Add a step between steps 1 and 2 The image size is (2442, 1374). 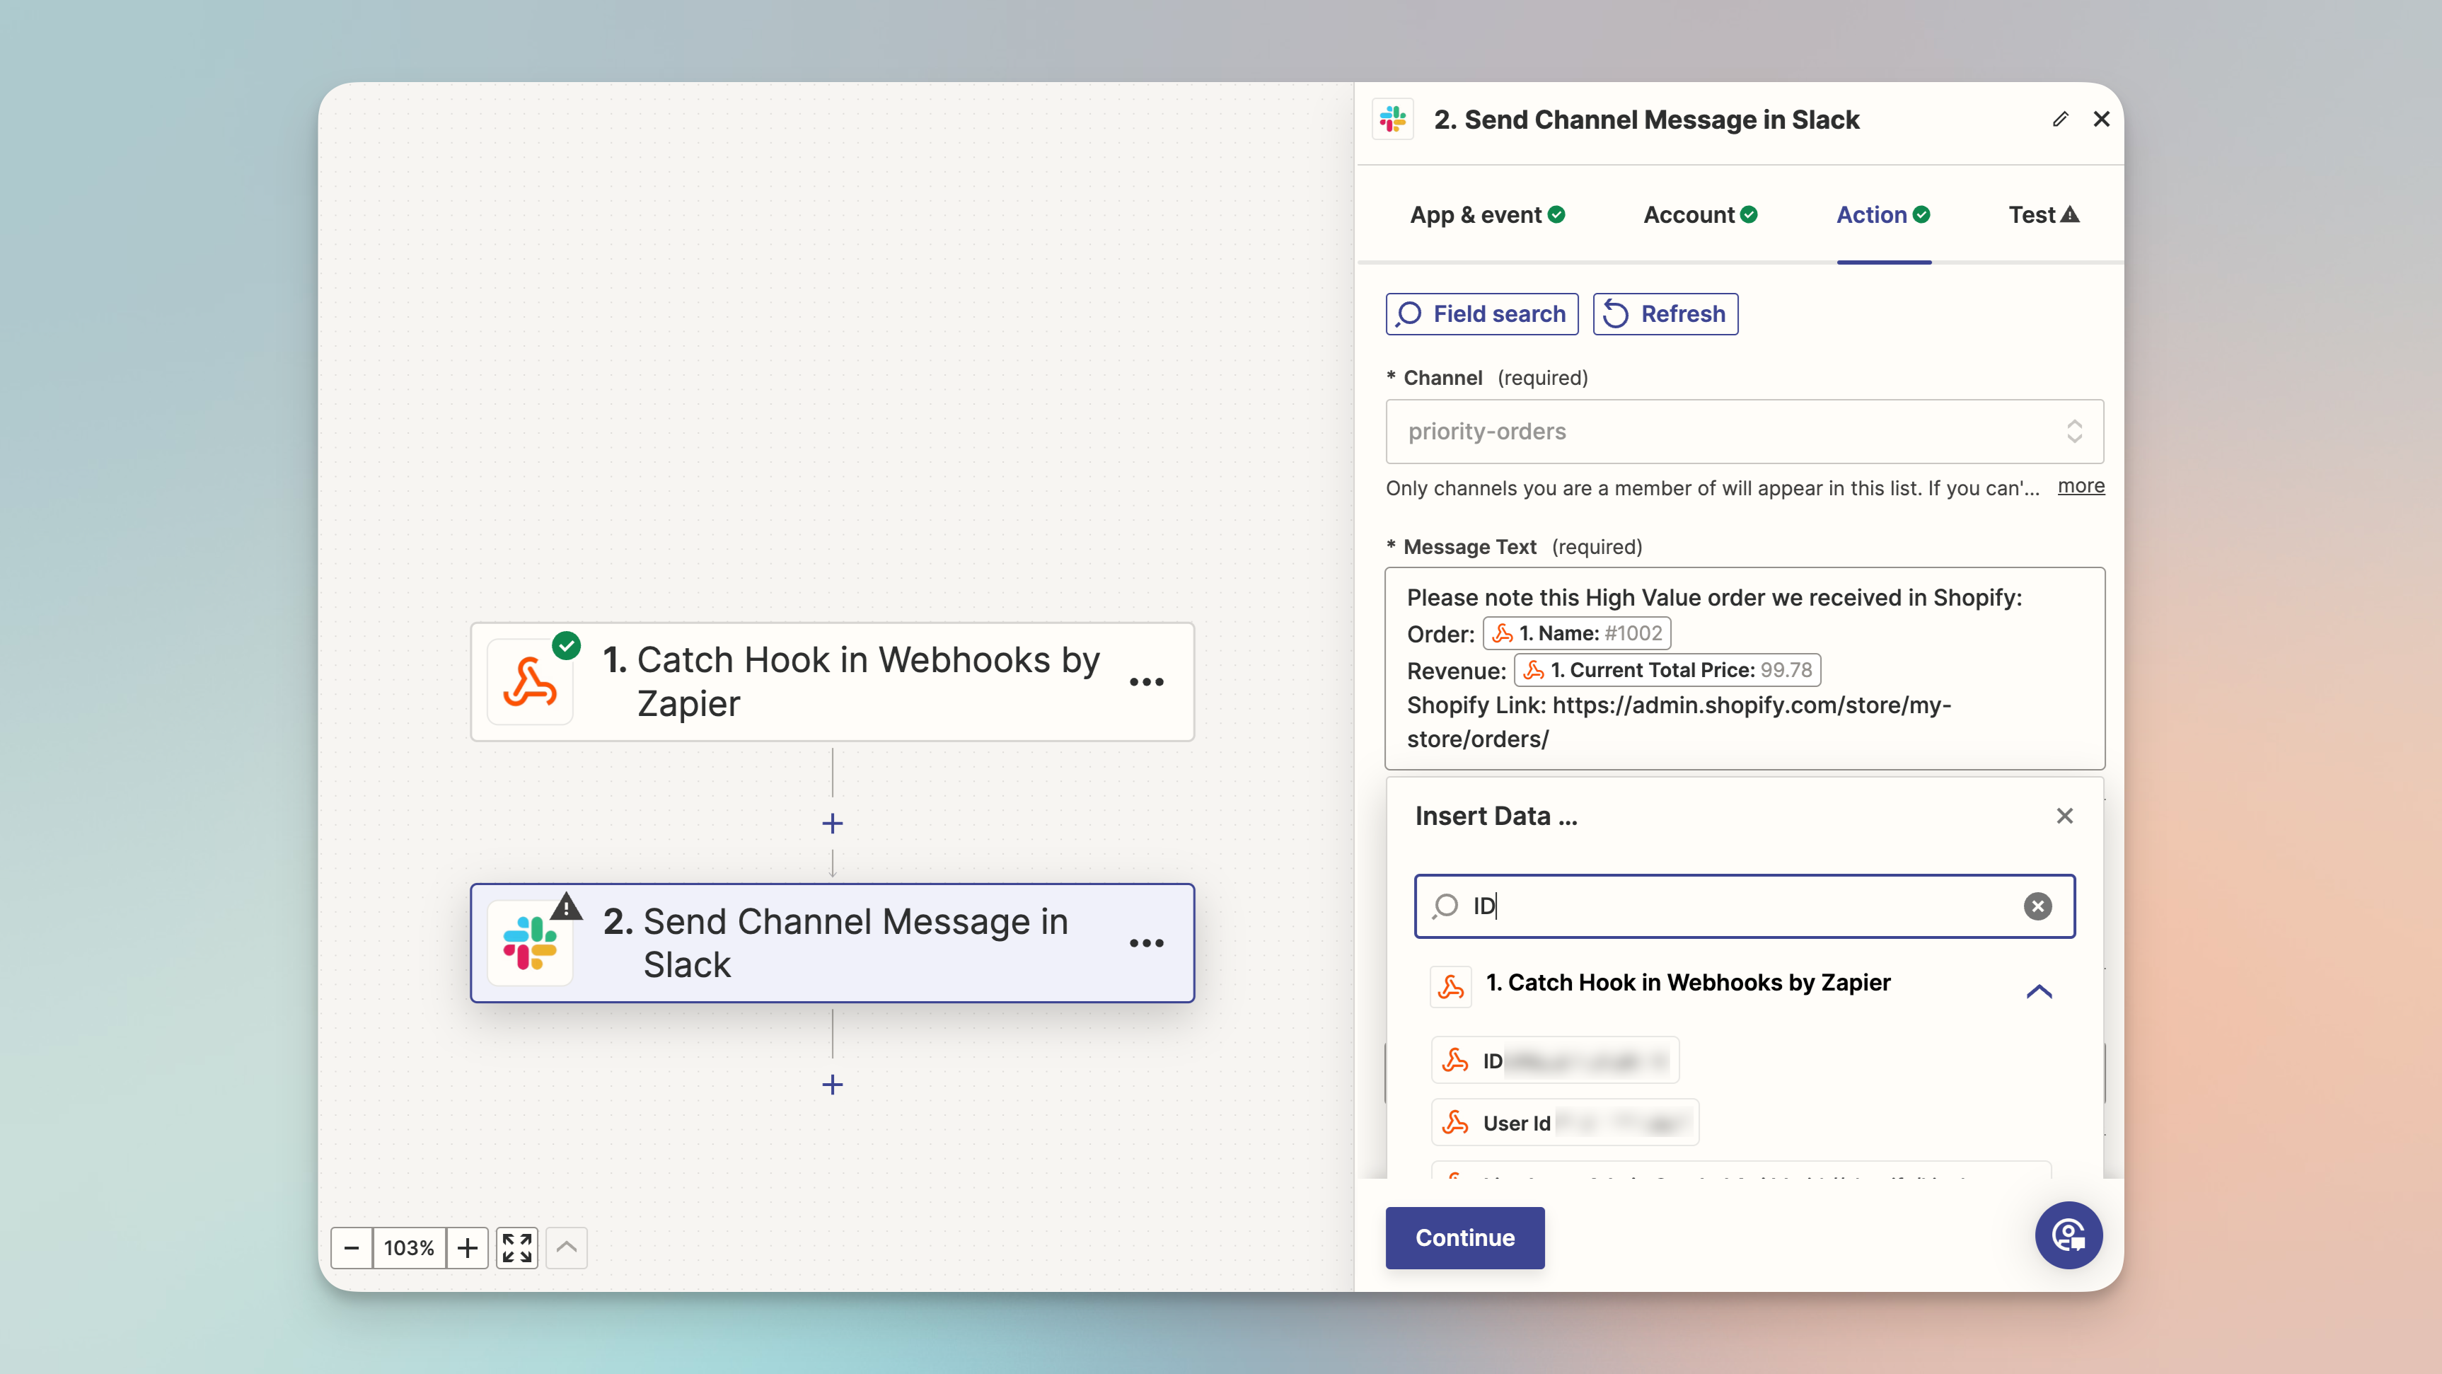pos(833,824)
